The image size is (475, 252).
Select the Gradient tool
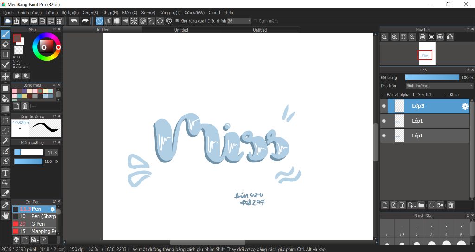click(6, 109)
